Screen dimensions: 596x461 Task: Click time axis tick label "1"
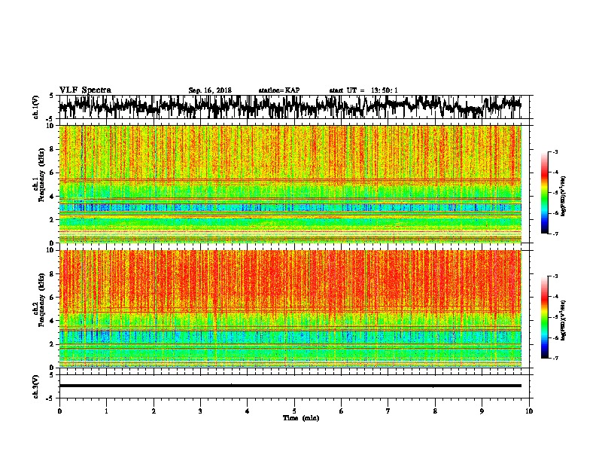(x=107, y=411)
